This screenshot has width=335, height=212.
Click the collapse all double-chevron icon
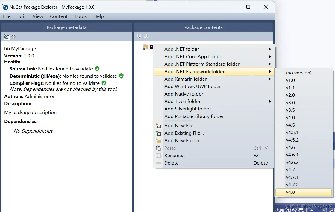click(x=147, y=36)
